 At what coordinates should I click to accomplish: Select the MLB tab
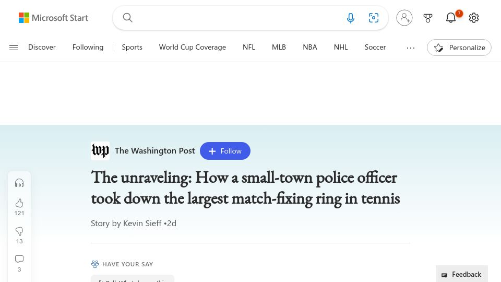[x=279, y=48]
